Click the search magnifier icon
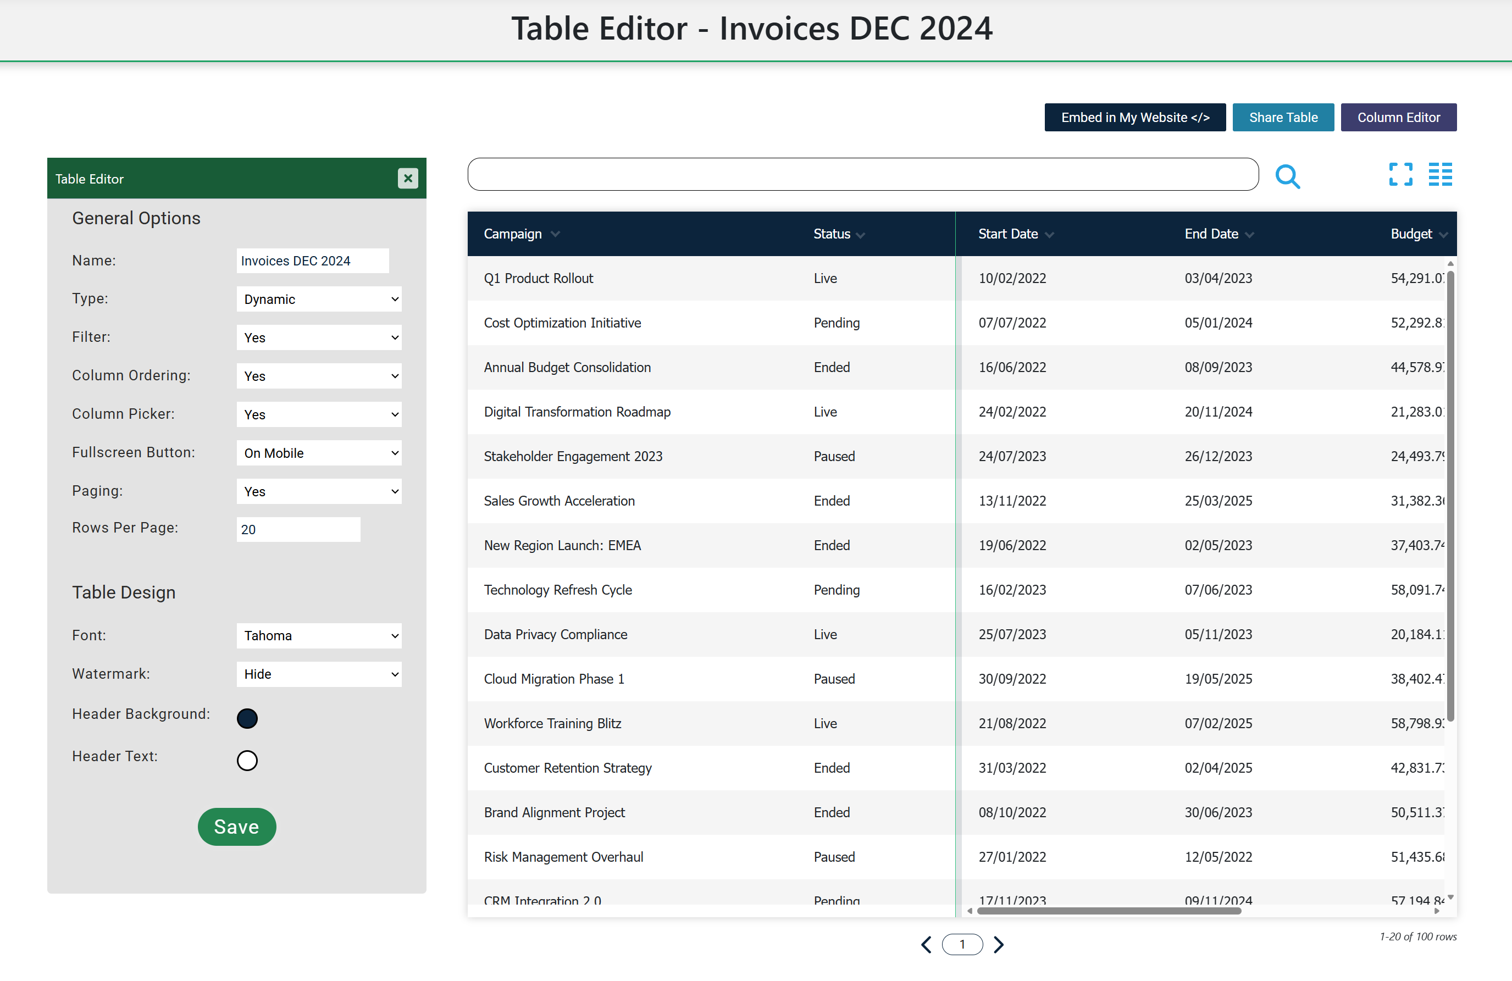Viewport: 1512px width, 981px height. [x=1288, y=176]
